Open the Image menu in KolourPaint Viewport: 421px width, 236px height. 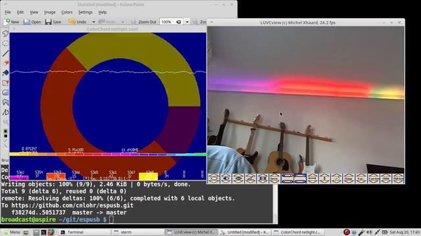click(50, 12)
